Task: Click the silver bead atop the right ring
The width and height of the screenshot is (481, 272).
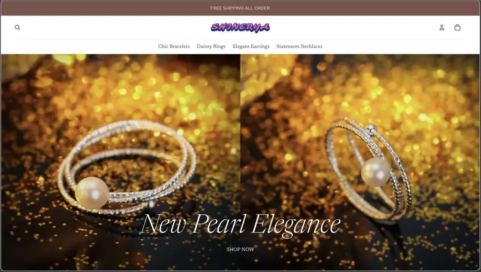Action: point(372,129)
